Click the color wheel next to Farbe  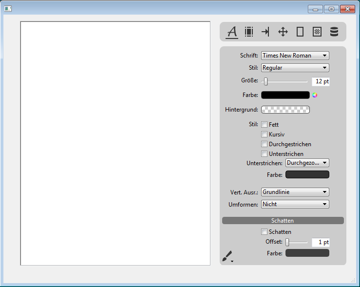[x=315, y=95]
